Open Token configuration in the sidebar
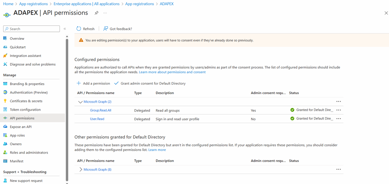Image resolution: width=389 pixels, height=184 pixels. [x=25, y=110]
